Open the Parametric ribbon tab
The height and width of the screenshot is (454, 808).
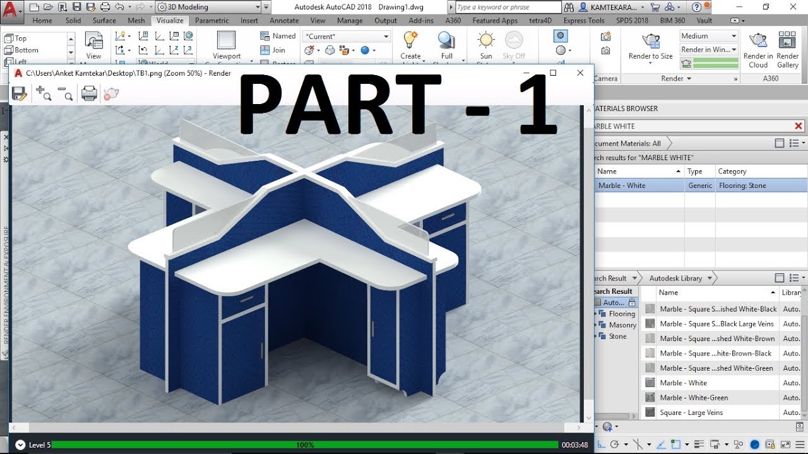(x=211, y=20)
